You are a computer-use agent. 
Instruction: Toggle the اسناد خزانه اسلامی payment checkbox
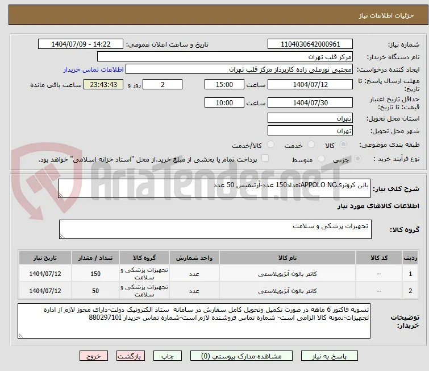click(x=265, y=158)
